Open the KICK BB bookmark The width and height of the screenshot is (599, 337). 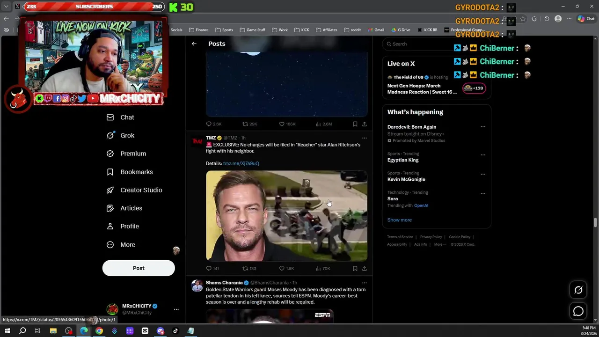pyautogui.click(x=427, y=30)
